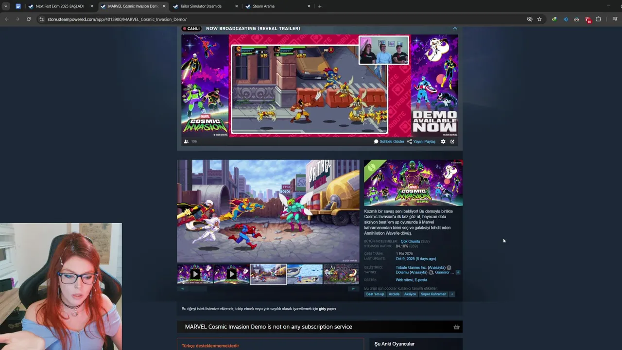Viewport: 622px width, 350px height.
Task: Select the Arcade tag
Action: (394, 294)
